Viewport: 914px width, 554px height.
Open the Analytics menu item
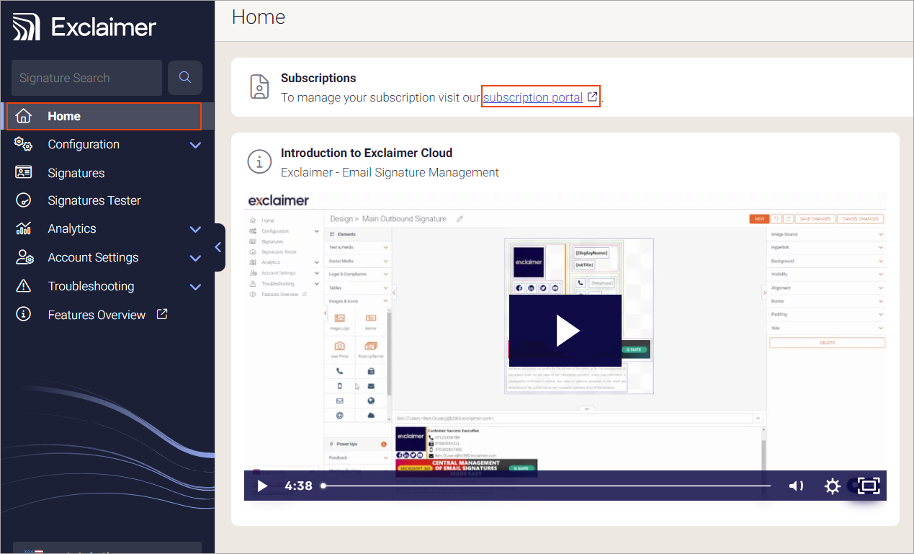pyautogui.click(x=72, y=229)
